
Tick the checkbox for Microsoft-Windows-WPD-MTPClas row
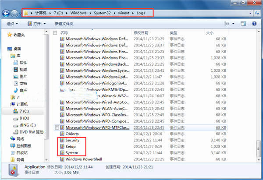point(57,127)
